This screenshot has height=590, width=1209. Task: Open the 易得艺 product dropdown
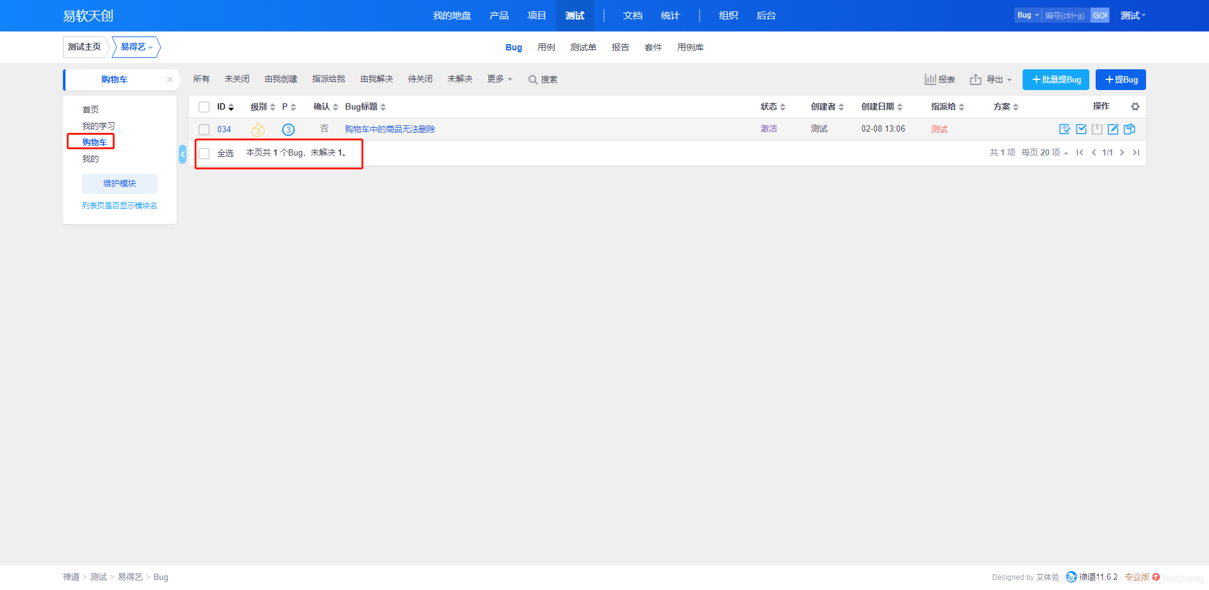click(137, 47)
